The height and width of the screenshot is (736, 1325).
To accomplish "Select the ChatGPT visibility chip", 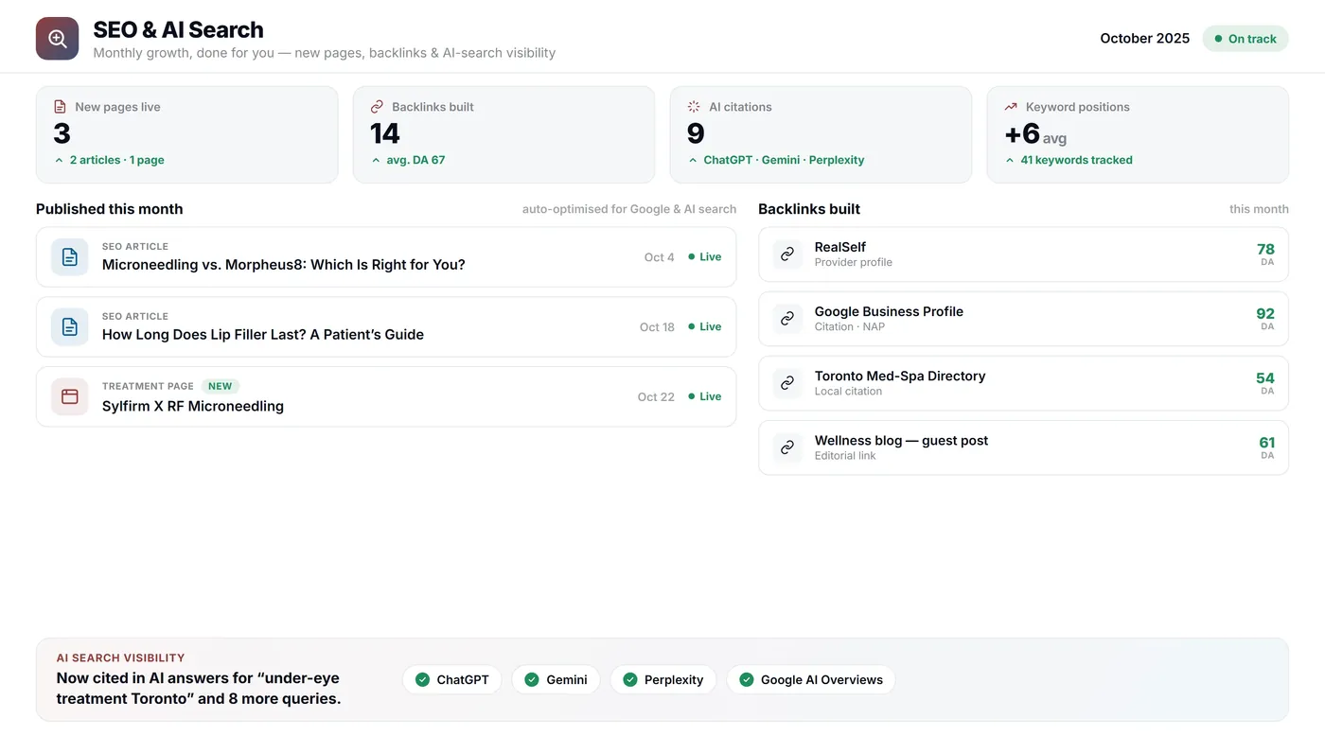I will (x=452, y=679).
